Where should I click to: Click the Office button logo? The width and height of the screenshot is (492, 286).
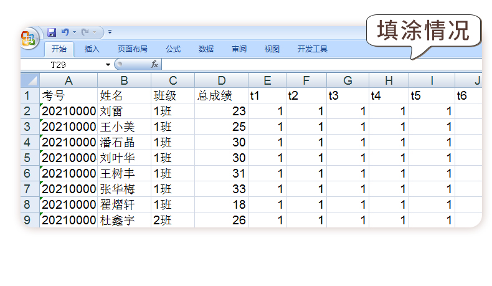pos(29,39)
